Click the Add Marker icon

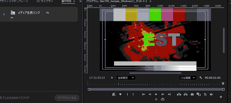pyautogui.click(x=120, y=94)
